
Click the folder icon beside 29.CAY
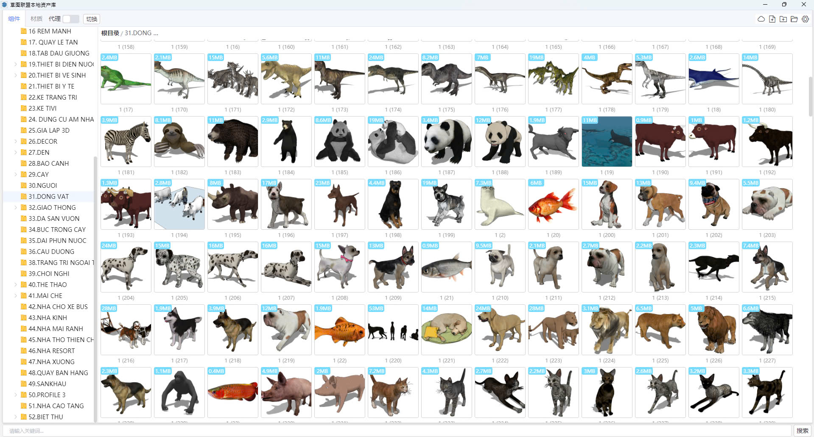(x=24, y=175)
